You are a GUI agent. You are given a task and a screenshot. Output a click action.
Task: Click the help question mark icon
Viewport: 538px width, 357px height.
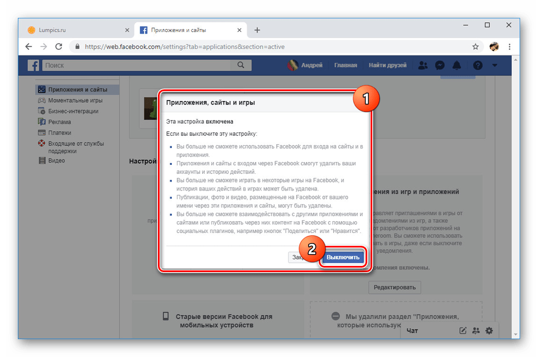477,65
